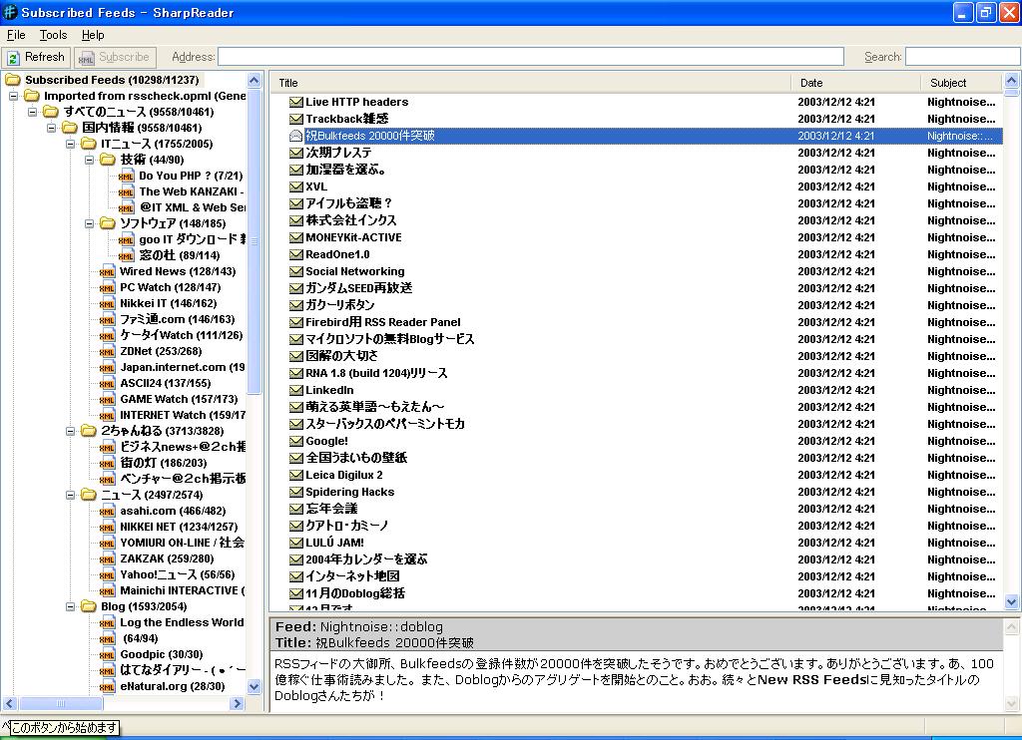Open the LinkedIn item
1022x740 pixels.
[x=329, y=390]
